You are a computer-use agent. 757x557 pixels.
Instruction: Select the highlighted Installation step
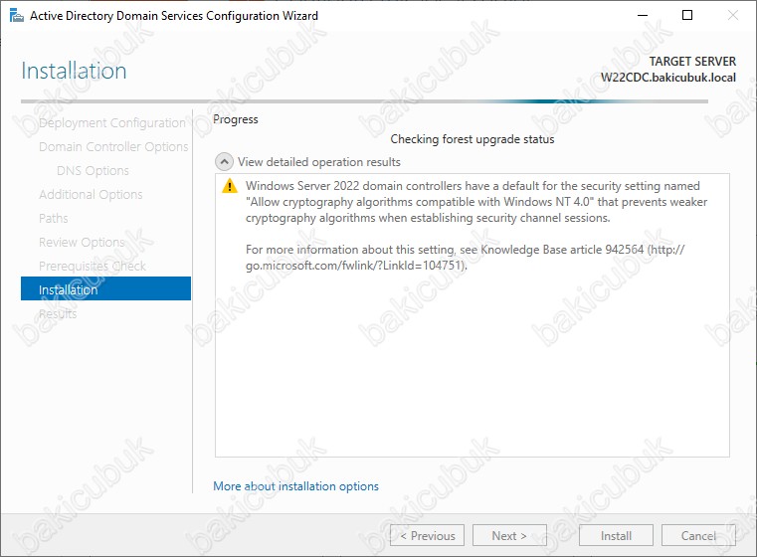coord(104,289)
